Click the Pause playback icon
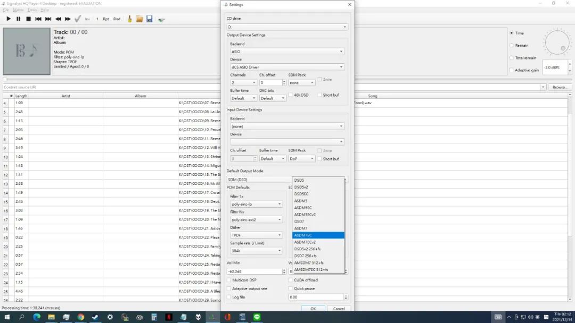Viewport: 575px width, 323px height. tap(18, 19)
